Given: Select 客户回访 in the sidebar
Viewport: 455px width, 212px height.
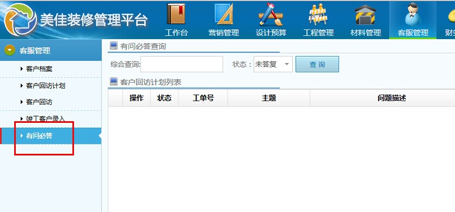Looking at the screenshot, I should pyautogui.click(x=39, y=102).
